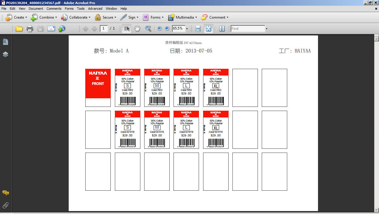Open the Layers panel in sidebar
Screen dimensions: 379x214
[x=5, y=55]
